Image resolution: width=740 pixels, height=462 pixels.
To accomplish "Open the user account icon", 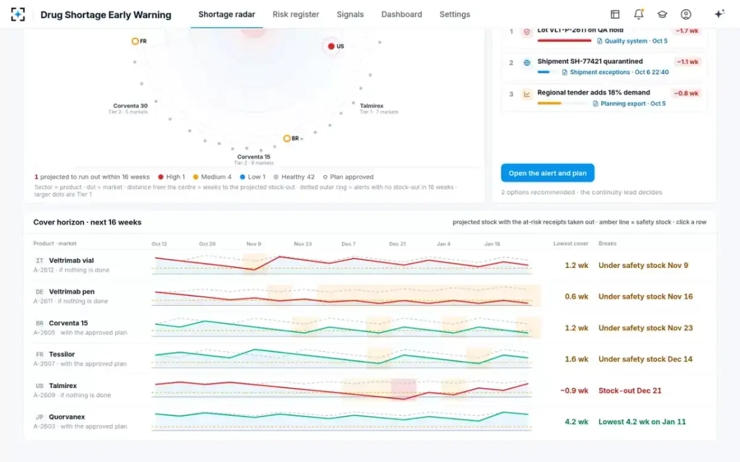I will click(686, 14).
